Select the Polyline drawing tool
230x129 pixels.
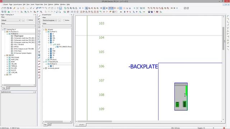point(39,19)
